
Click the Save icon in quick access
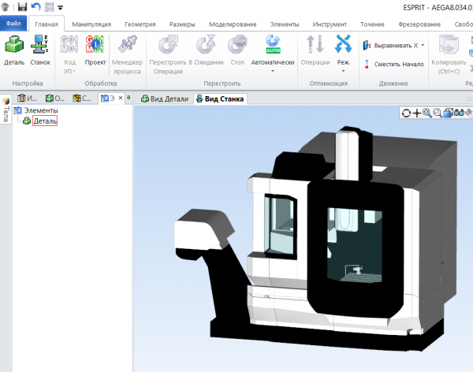point(22,6)
